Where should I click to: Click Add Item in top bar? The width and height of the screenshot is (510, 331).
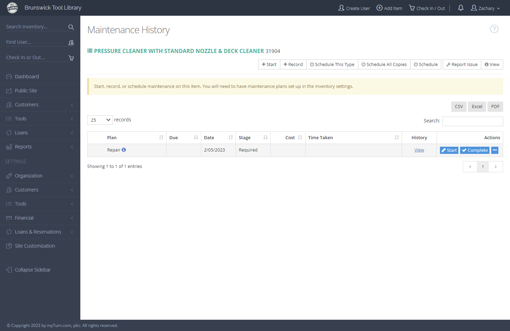389,8
